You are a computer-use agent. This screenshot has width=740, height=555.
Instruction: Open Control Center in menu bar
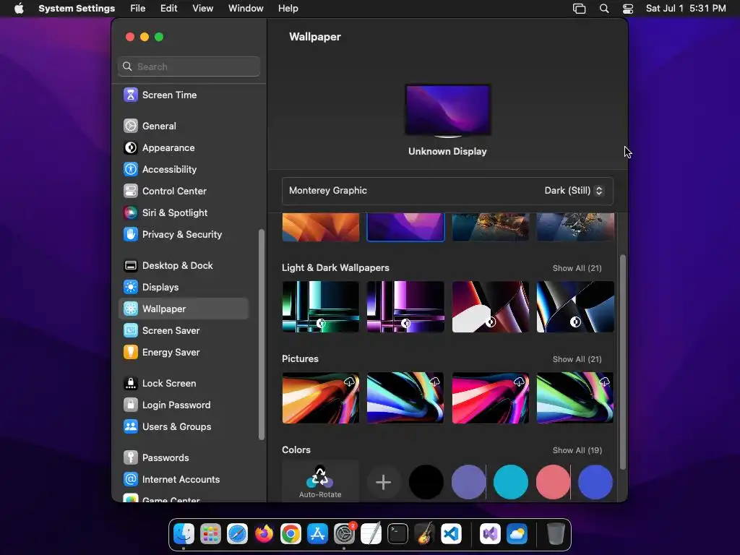click(628, 9)
